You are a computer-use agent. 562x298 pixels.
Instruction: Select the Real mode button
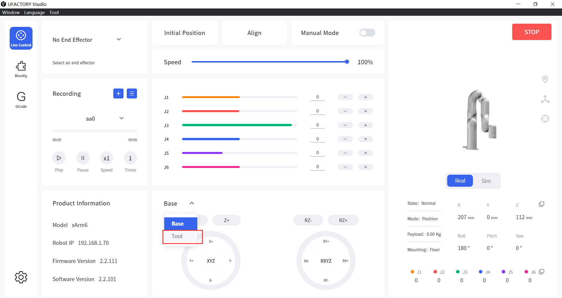(460, 181)
